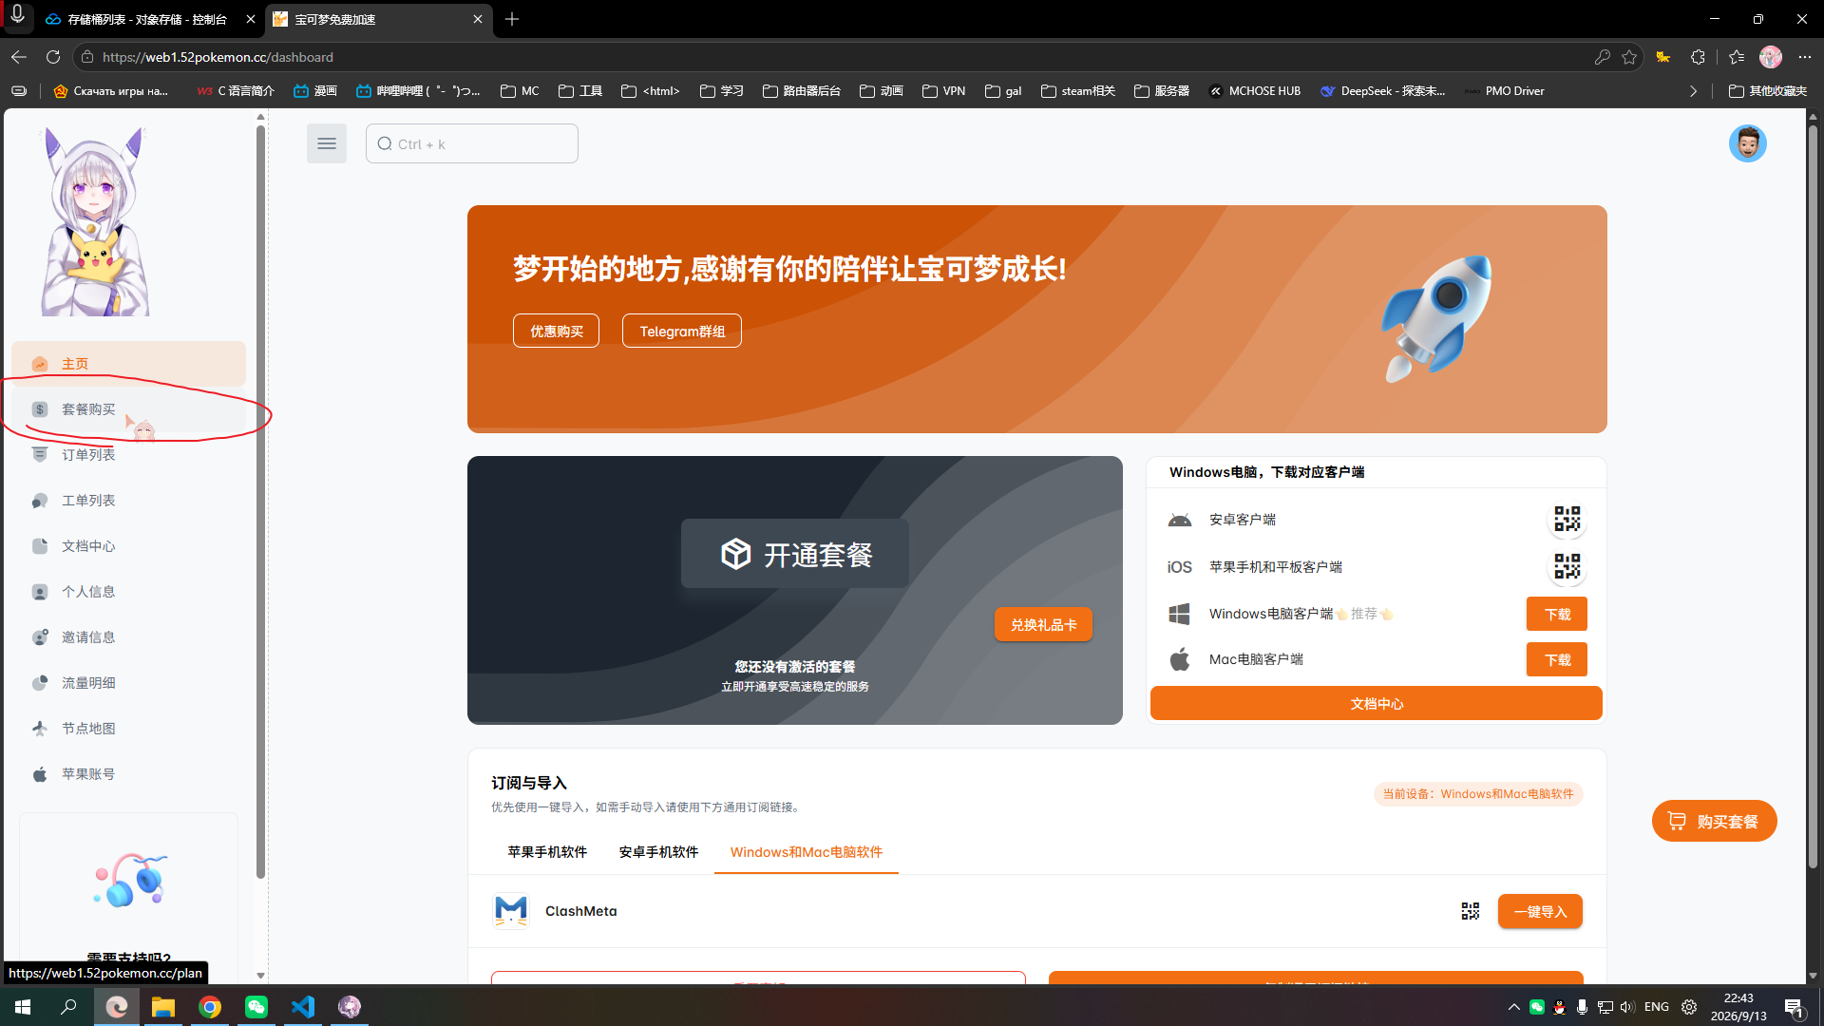
Task: Open the Telegram群组 button
Action: click(x=682, y=331)
